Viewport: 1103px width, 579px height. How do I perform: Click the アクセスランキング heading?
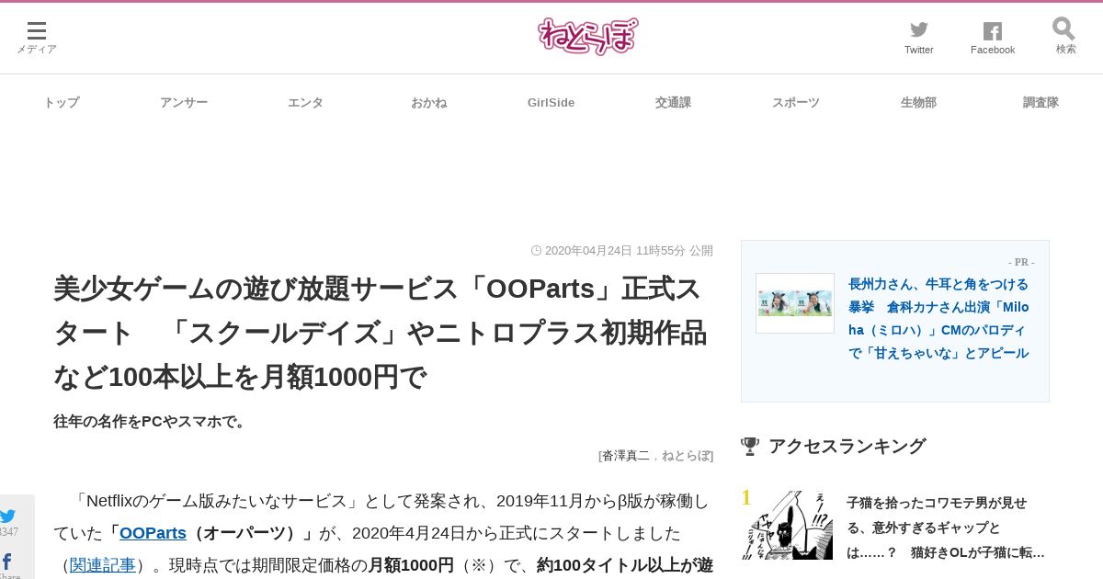[847, 446]
